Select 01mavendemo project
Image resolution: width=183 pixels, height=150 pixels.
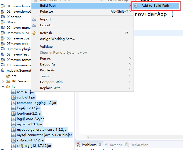[x=18, y=6]
